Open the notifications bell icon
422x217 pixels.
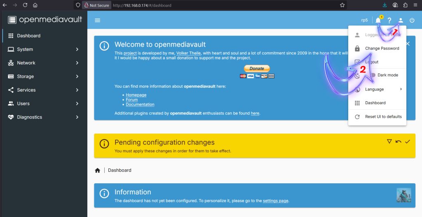point(378,20)
